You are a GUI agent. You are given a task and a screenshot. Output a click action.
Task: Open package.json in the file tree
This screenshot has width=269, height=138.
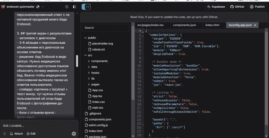(x=97, y=137)
